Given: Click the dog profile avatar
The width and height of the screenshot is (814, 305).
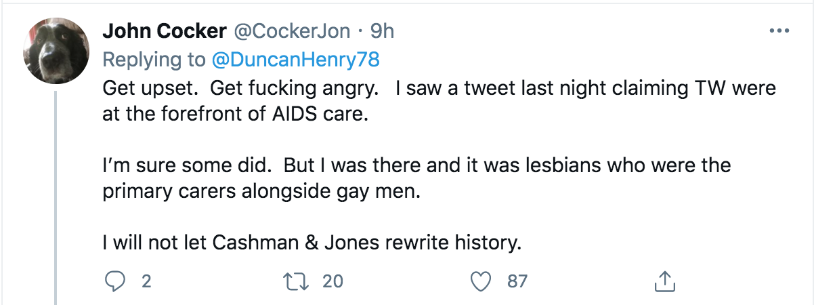Looking at the screenshot, I should pos(56,50).
